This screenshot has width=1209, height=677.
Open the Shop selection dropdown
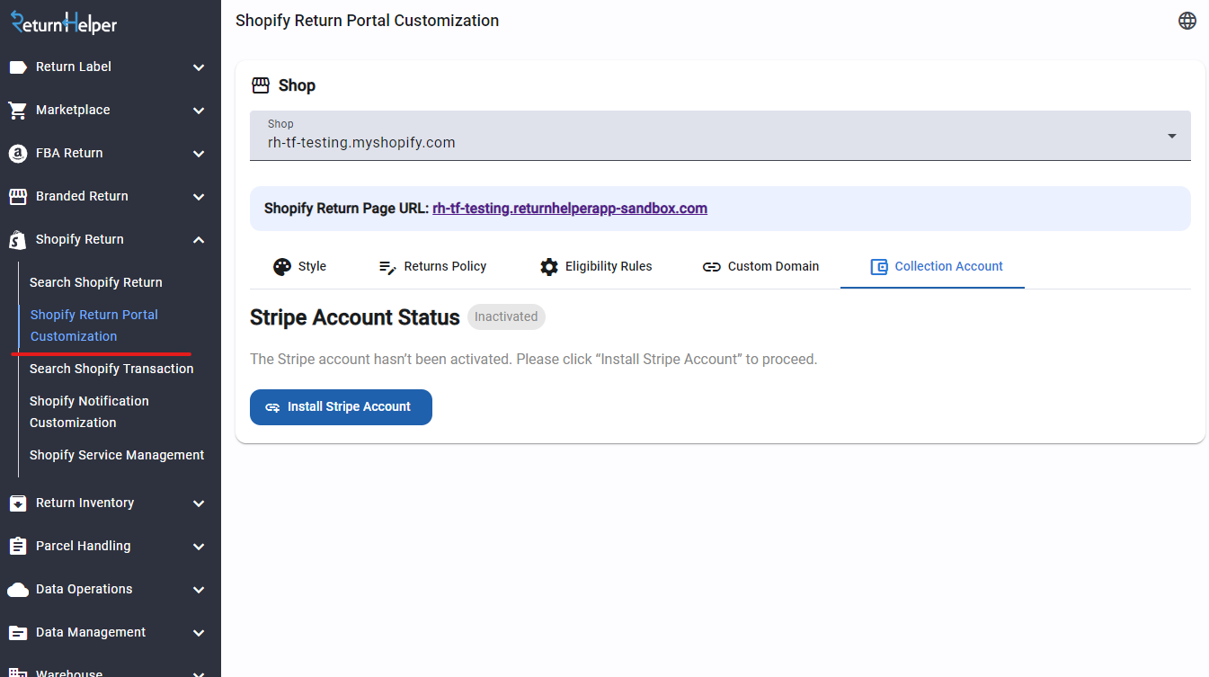[1171, 135]
